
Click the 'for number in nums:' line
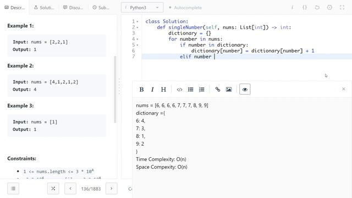pos(195,39)
